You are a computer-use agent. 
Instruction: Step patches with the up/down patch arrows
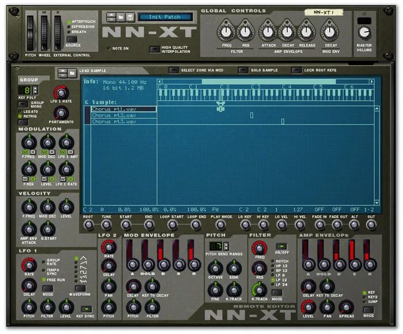pyautogui.click(x=111, y=17)
